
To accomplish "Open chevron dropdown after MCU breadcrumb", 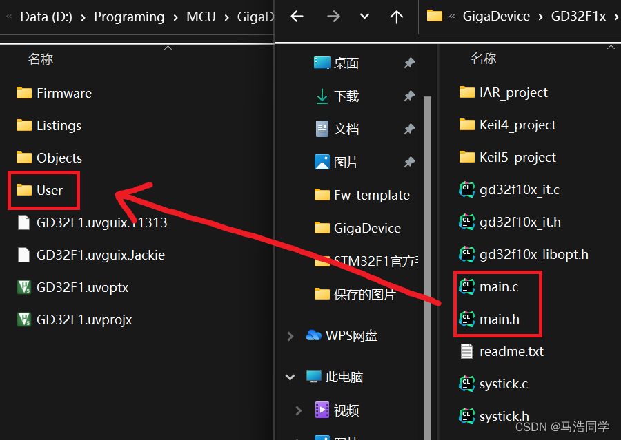I will click(226, 17).
